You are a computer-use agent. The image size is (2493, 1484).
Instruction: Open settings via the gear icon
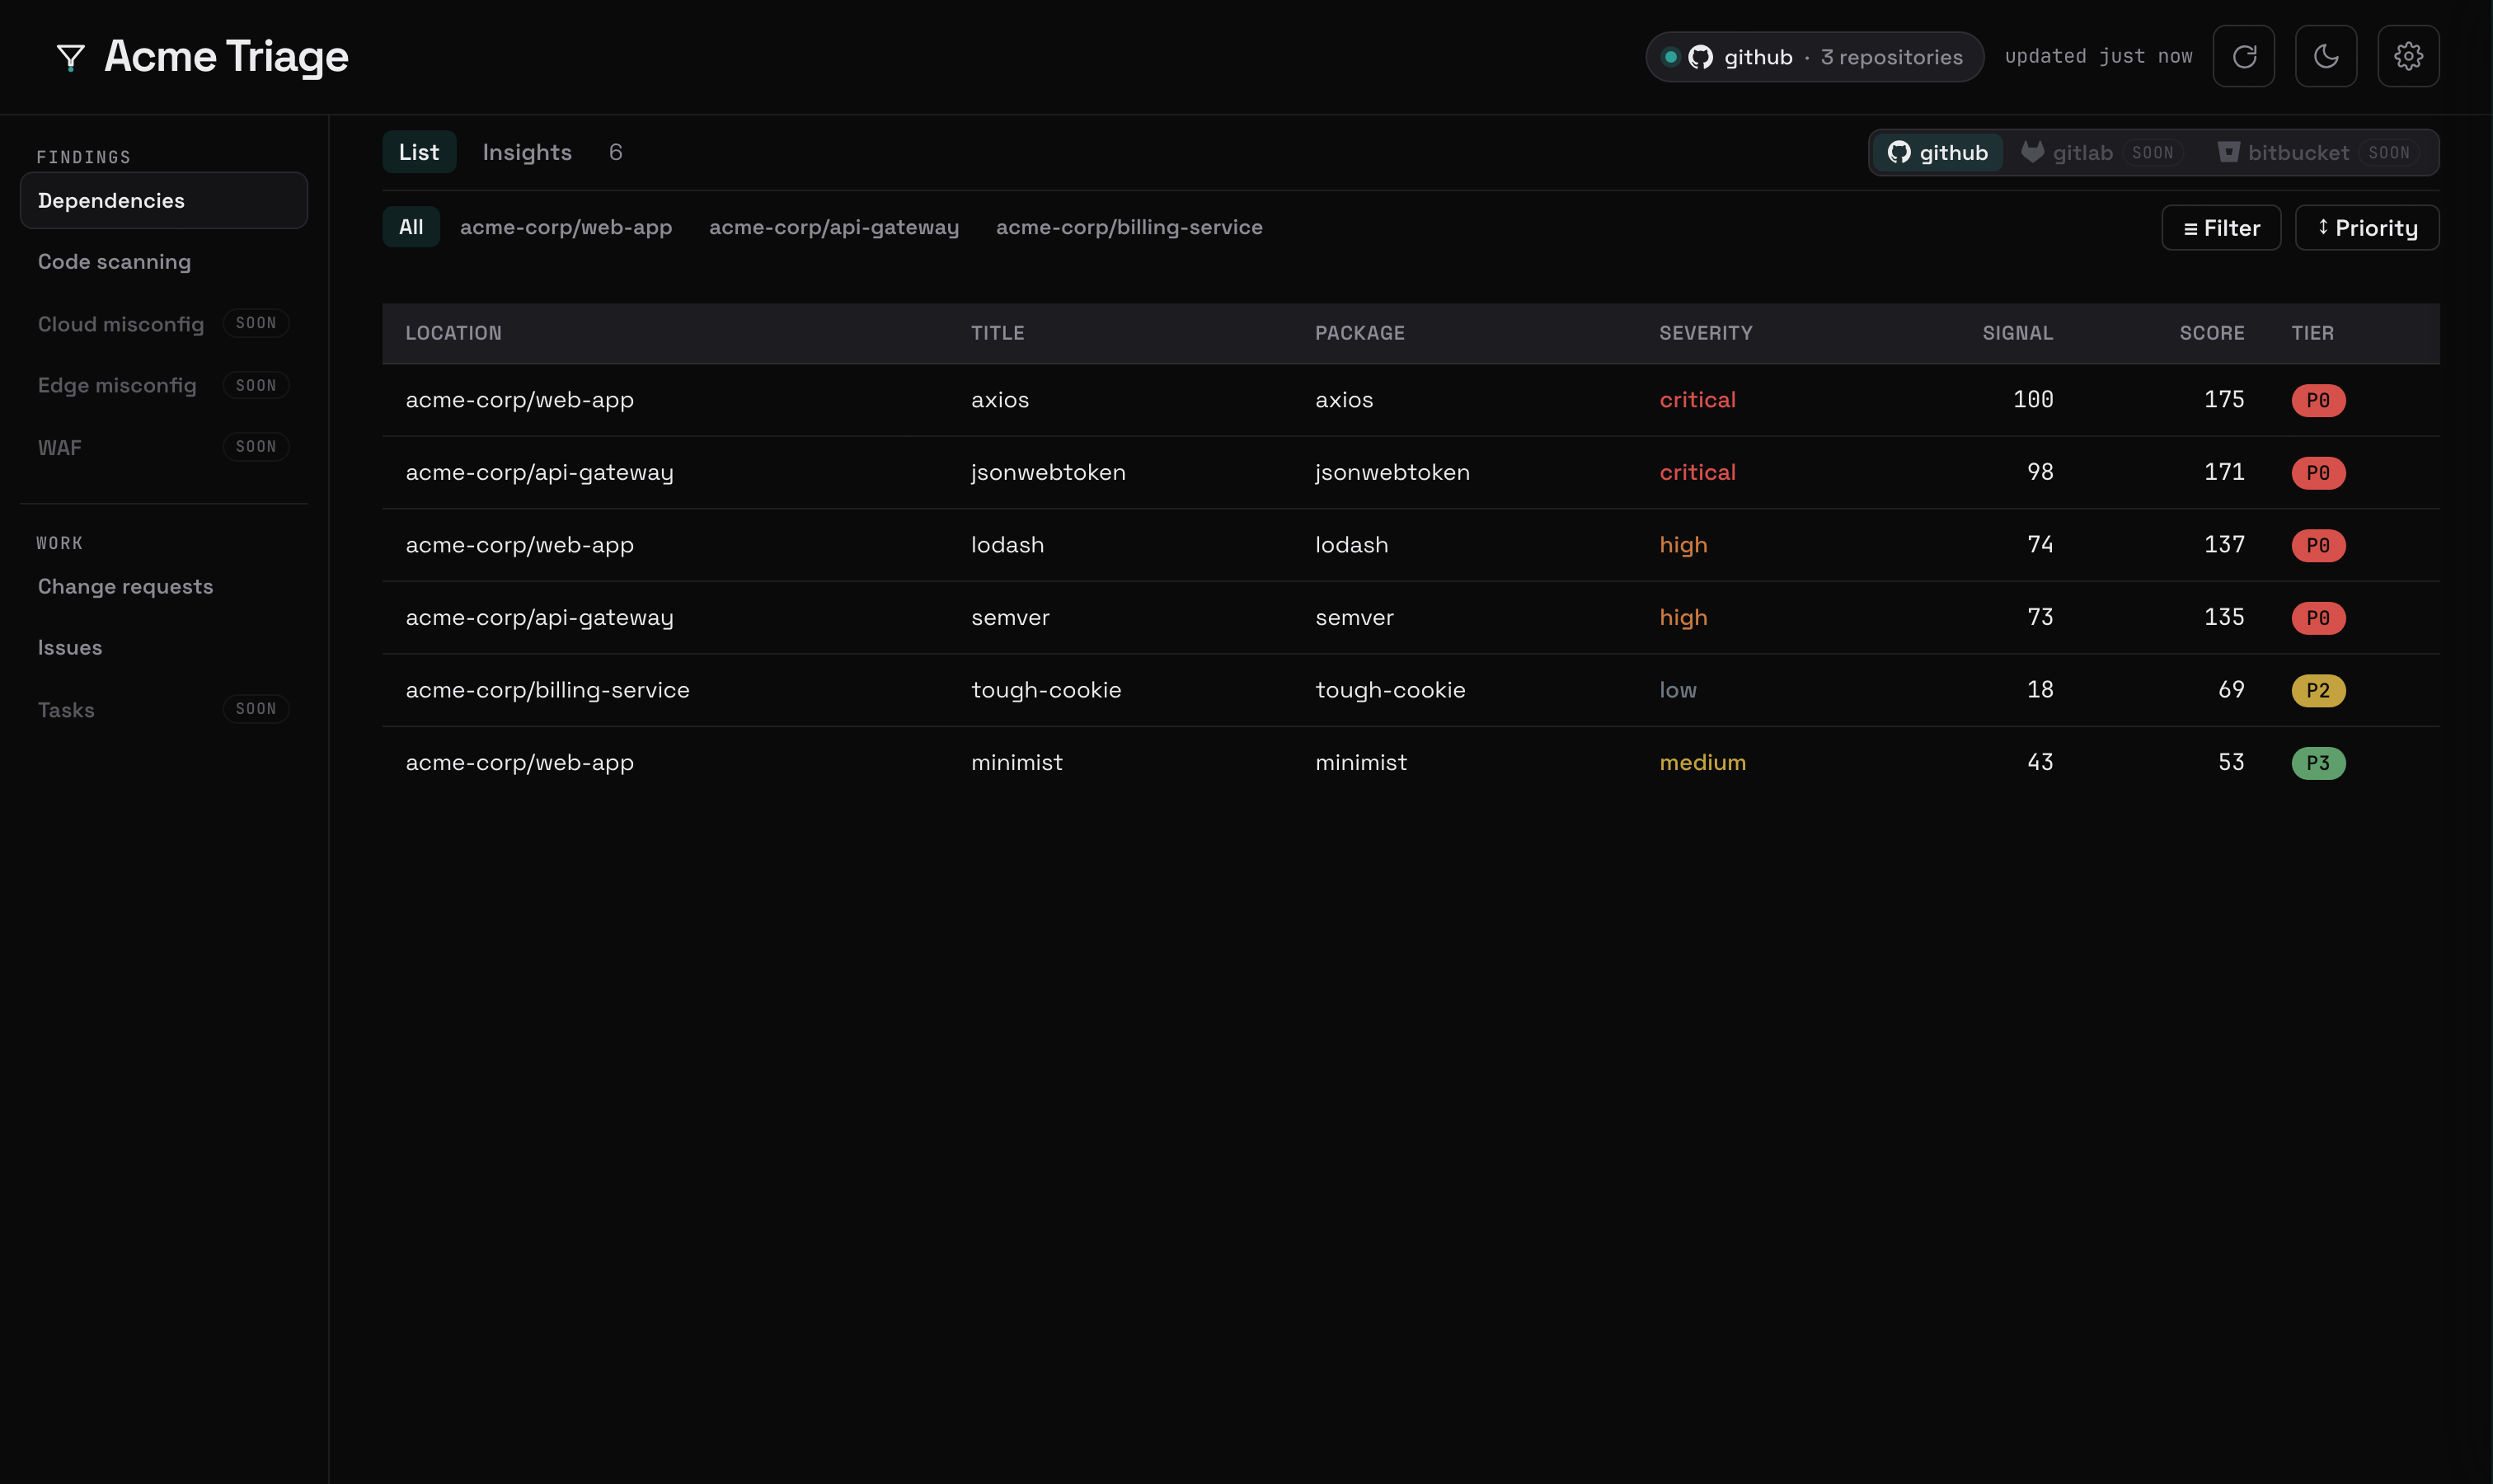[2408, 56]
